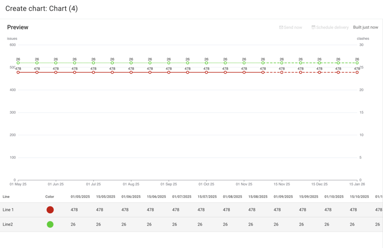Click the envelope icon beside Send now
Viewport: 383px width, 248px height.
click(x=281, y=28)
